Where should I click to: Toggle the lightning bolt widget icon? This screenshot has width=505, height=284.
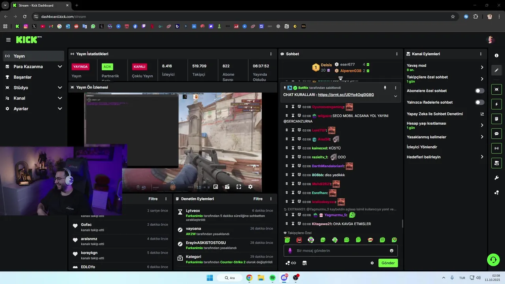point(496,104)
